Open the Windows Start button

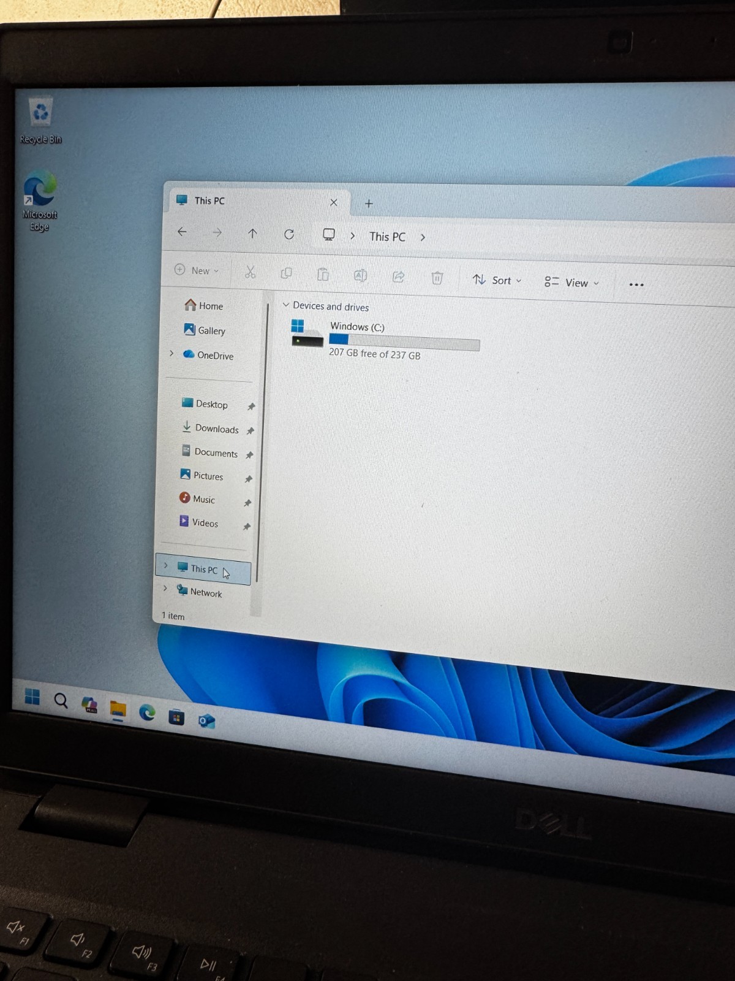32,697
